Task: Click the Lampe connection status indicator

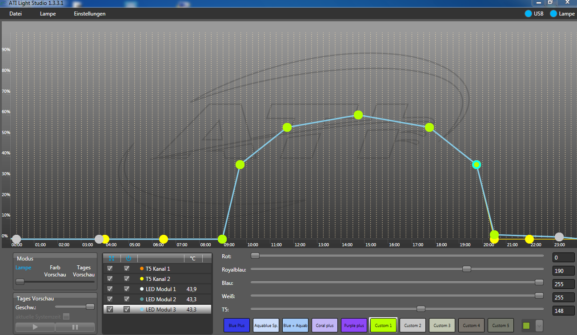Action: tap(553, 14)
